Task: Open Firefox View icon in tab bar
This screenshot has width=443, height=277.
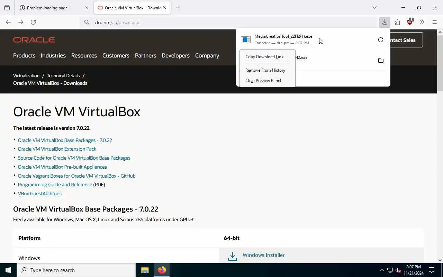Action: 7,8
